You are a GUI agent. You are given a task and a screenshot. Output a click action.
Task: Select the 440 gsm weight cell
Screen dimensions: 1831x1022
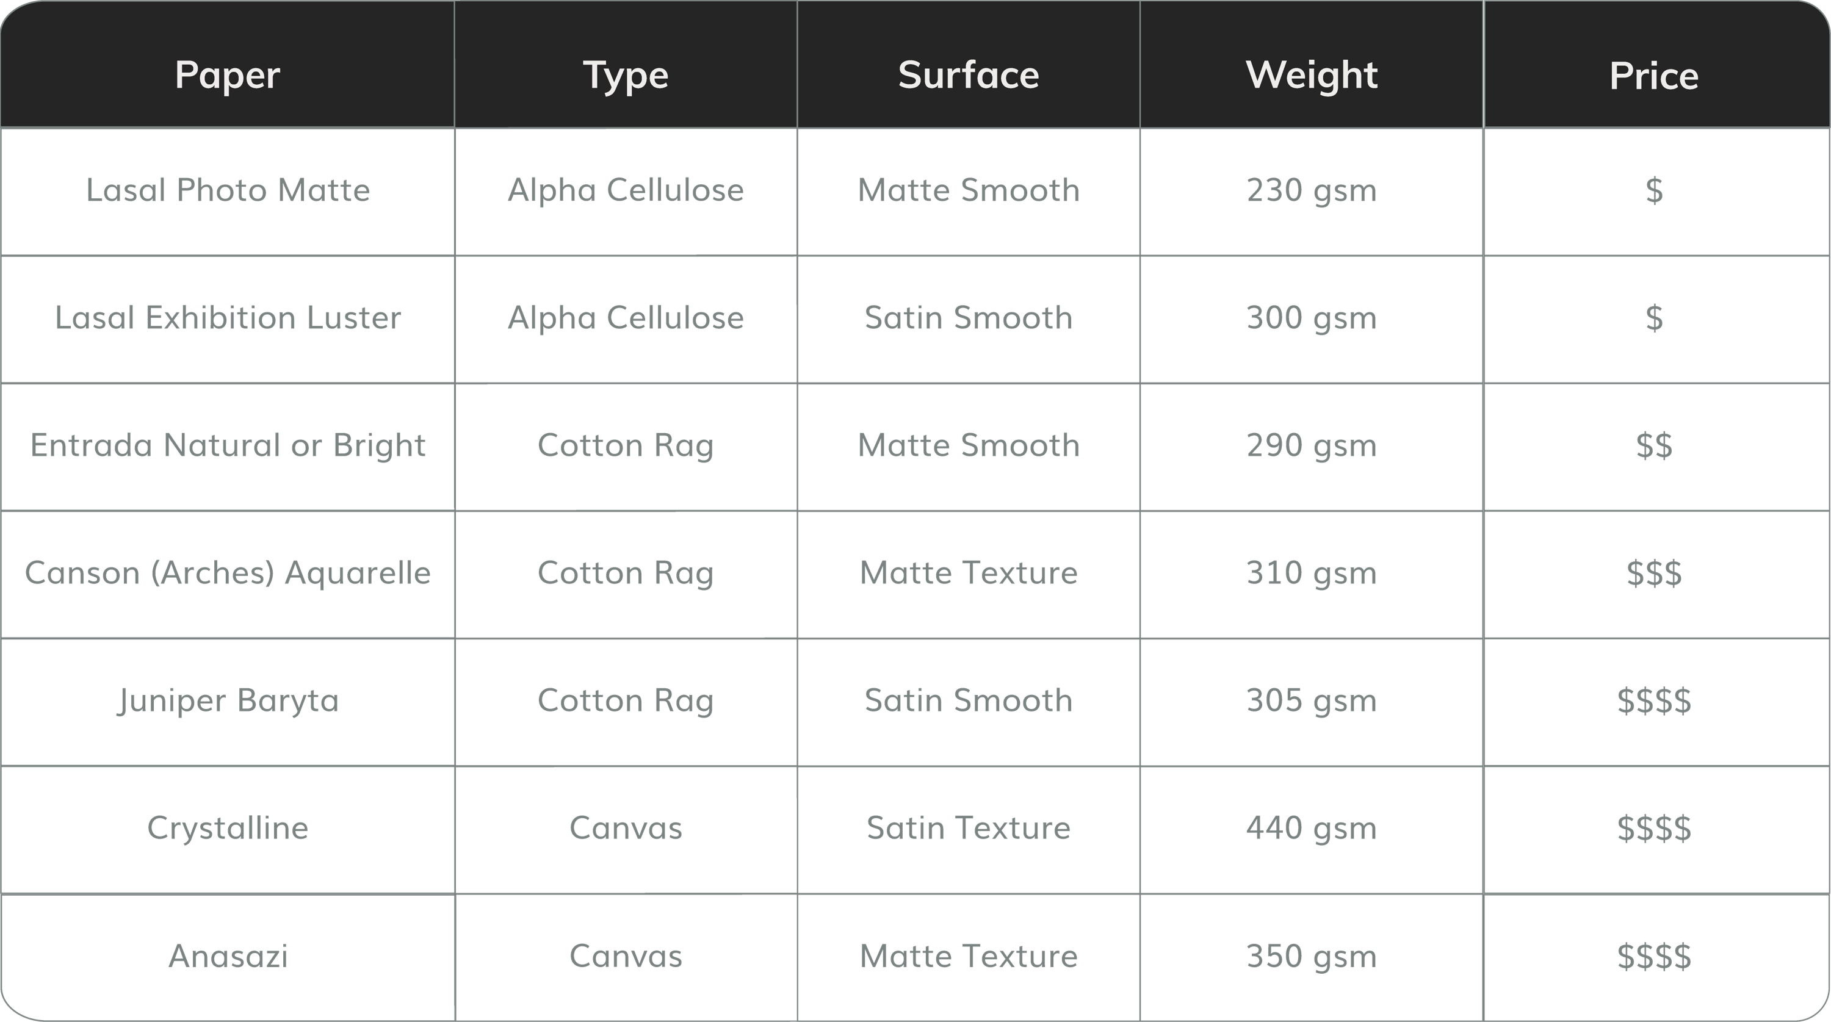pos(1312,828)
